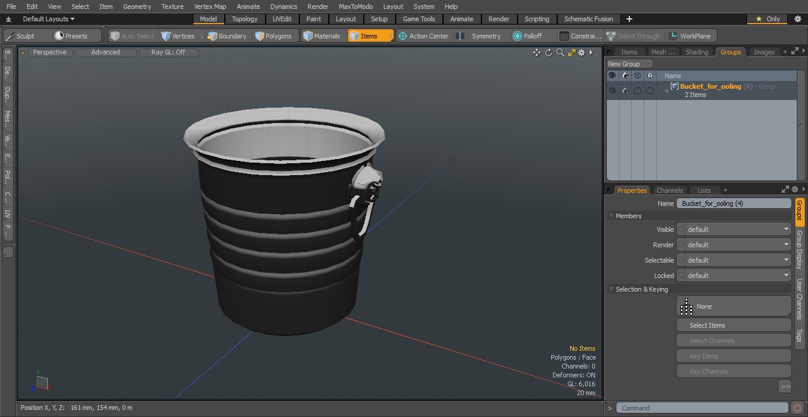Viewport: 808px width, 417px height.
Task: Switch to Mesh panel tab
Action: pos(662,52)
